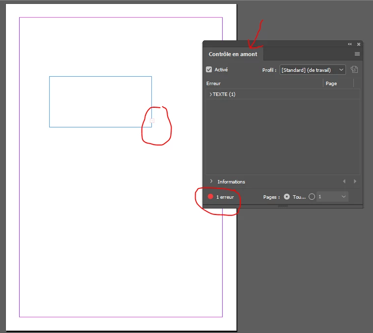Click the bottom resize grip of the panel
This screenshot has width=373, height=333.
(283, 206)
